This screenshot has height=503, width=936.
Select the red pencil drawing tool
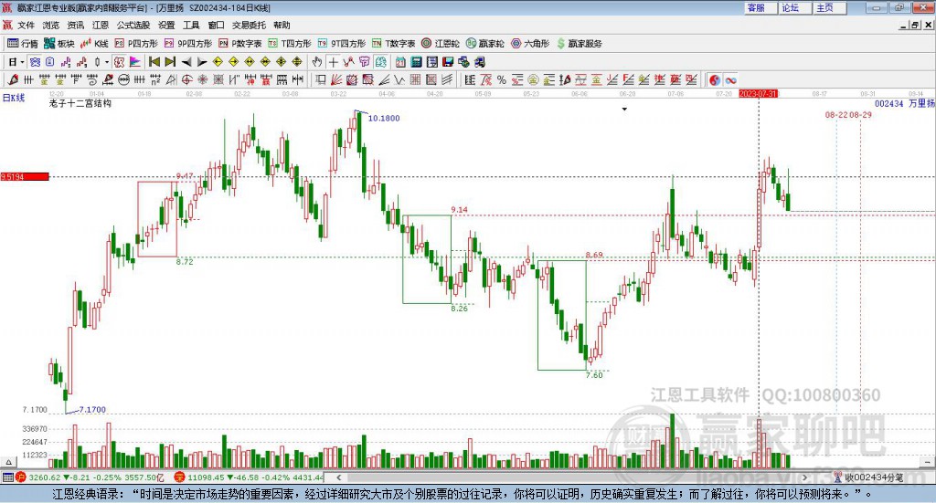13,79
